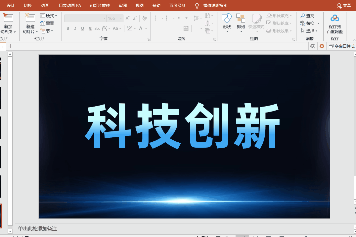Image resolution: width=356 pixels, height=237 pixels.
Task: Increase font size with the larger A icon
Action: [x=127, y=19]
